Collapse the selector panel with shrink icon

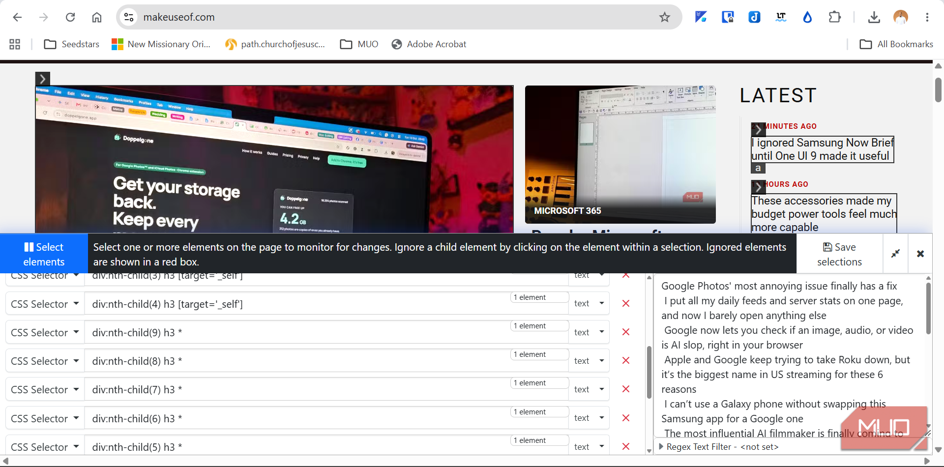pyautogui.click(x=895, y=254)
